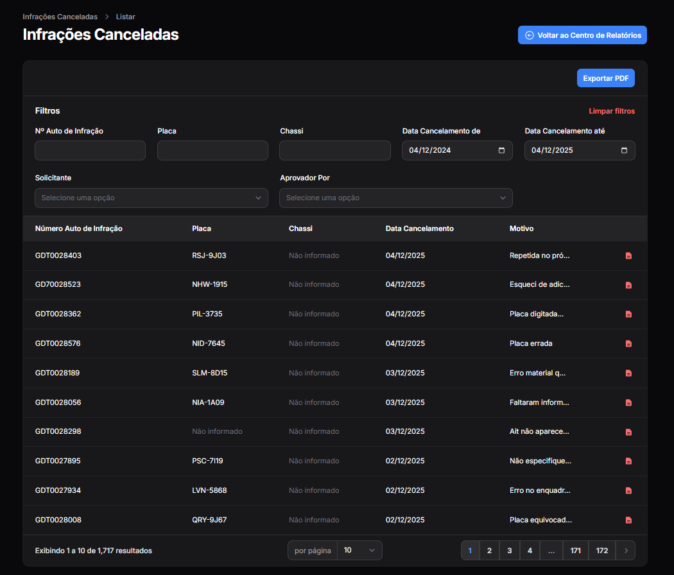Open calendar picker on Data Cancelamento até
Image resolution: width=674 pixels, height=575 pixels.
click(x=624, y=151)
